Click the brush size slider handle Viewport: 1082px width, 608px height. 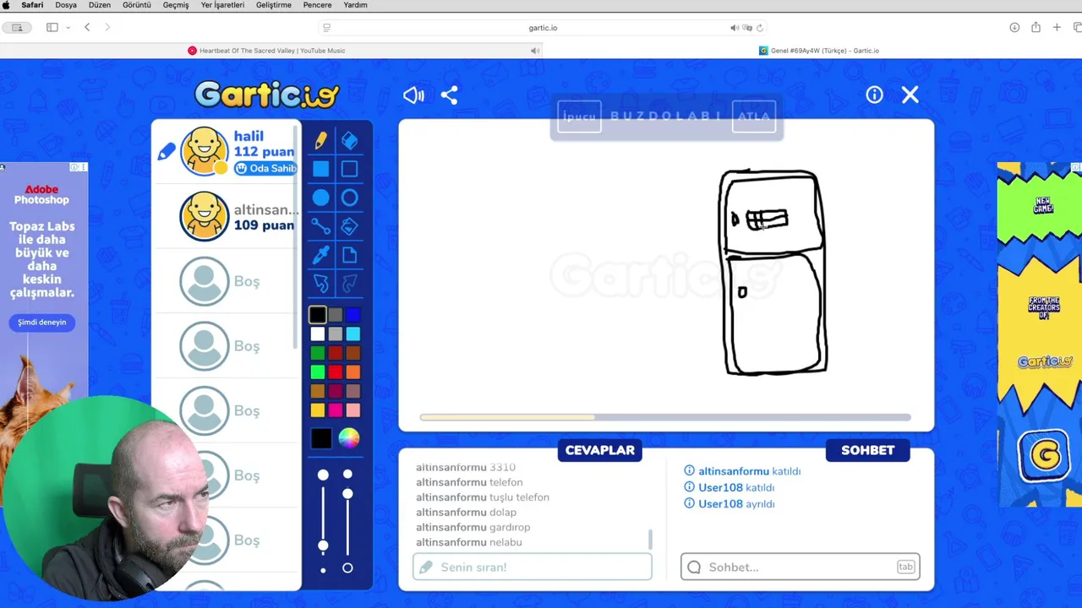click(323, 546)
